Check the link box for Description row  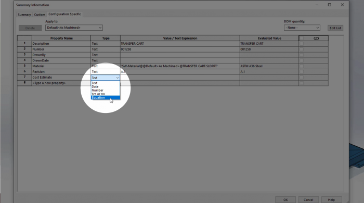click(x=301, y=44)
